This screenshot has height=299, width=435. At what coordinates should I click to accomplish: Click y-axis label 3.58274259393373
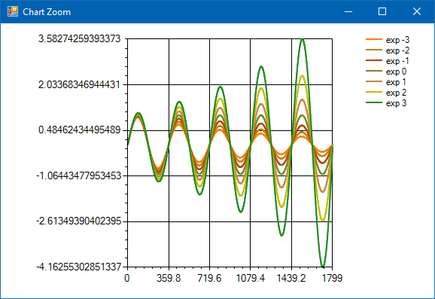pyautogui.click(x=79, y=39)
